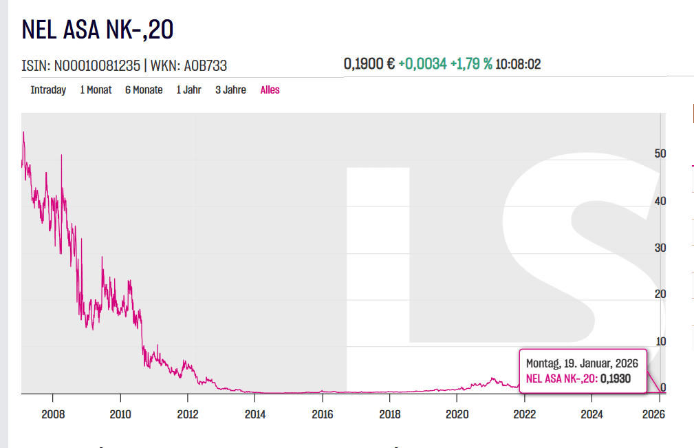694x448 pixels.
Task: Click the 2021 price bump on the chart line
Action: 492,379
